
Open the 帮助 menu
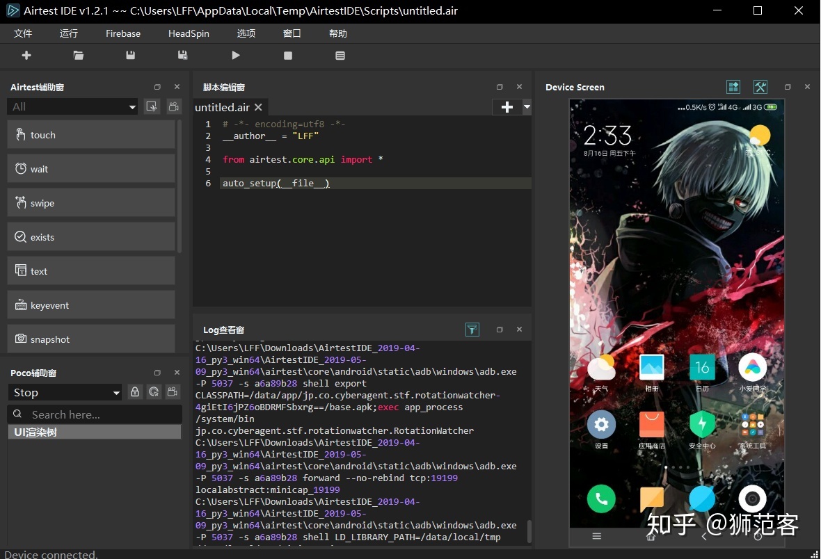coord(337,33)
